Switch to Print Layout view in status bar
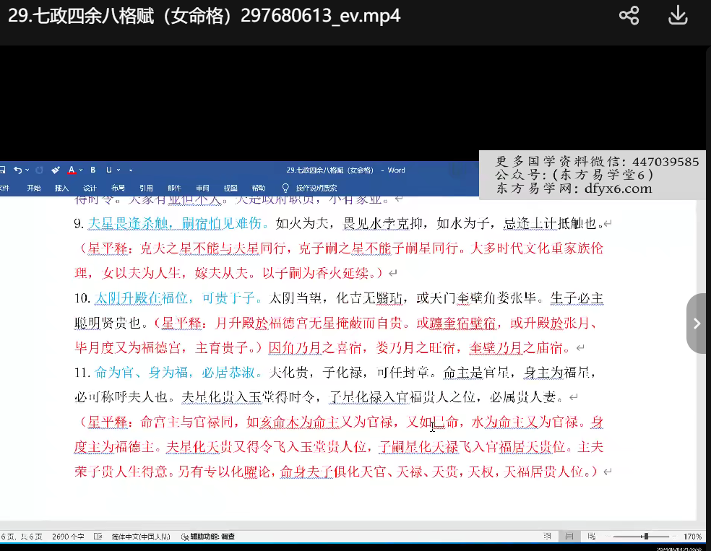The width and height of the screenshot is (711, 551). 569,537
